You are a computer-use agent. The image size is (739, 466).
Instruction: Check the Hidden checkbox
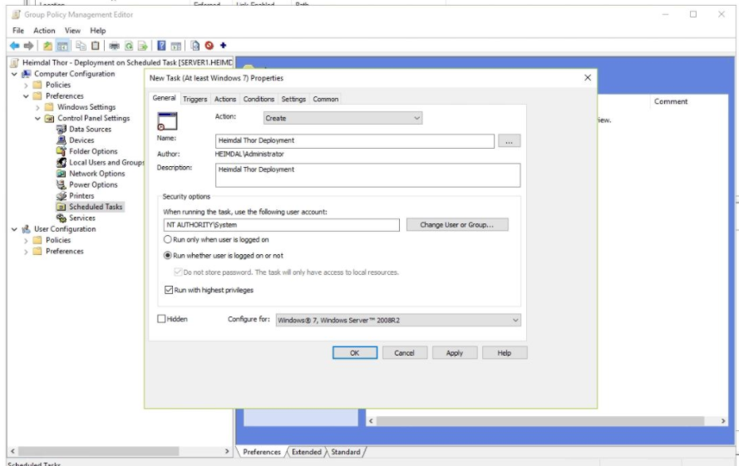click(161, 319)
